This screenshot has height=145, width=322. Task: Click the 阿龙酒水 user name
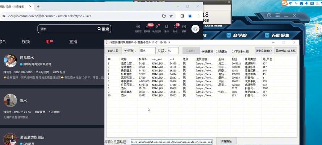(x=27, y=58)
